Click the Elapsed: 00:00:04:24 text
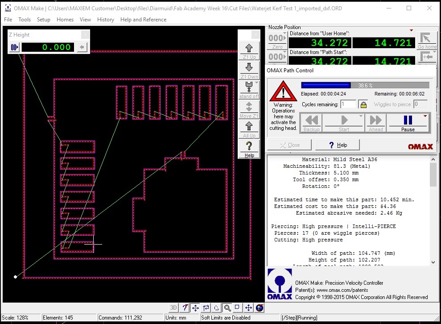Image resolution: width=441 pixels, height=324 pixels. (323, 94)
